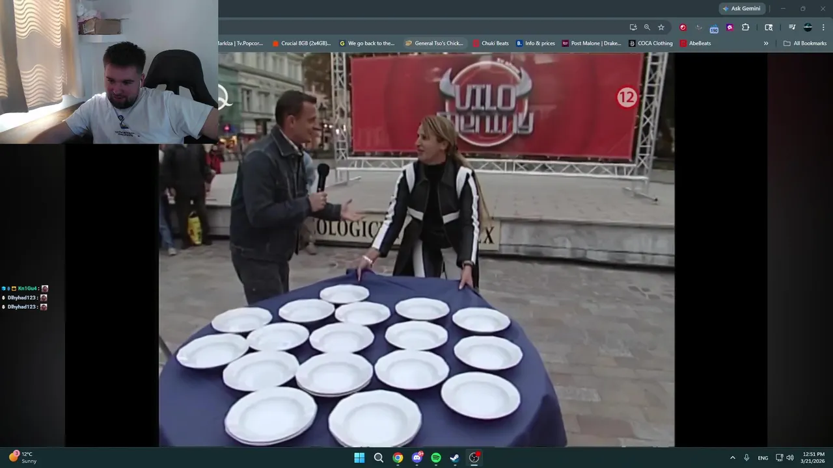Open the COCA Clothing bookmark
Screen dimensions: 833x468
pos(651,44)
